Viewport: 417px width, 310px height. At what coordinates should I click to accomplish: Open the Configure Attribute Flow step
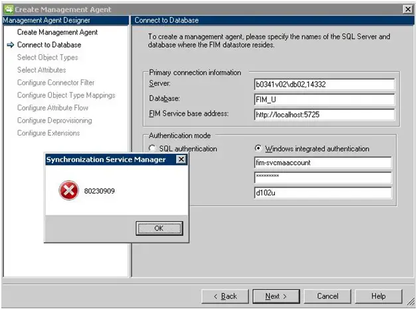tap(52, 108)
